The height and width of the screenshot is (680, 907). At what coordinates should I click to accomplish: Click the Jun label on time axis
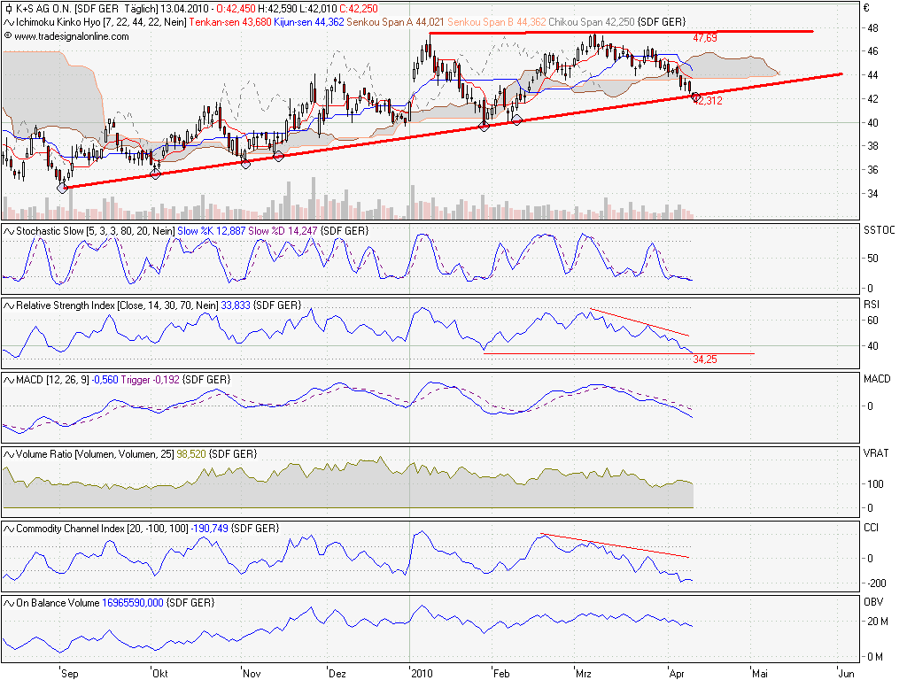click(x=846, y=674)
